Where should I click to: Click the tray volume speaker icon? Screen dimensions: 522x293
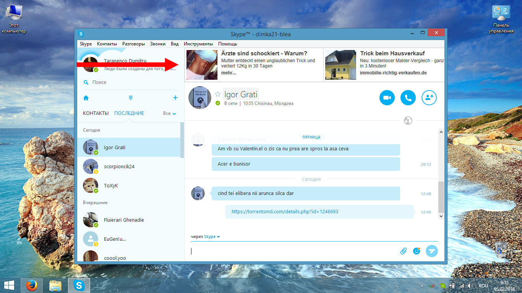[470, 285]
